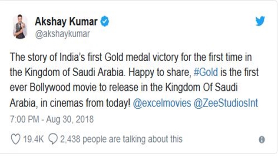278x156 pixels.
Task: Like the tweet with the heart icon
Action: pyautogui.click(x=16, y=139)
